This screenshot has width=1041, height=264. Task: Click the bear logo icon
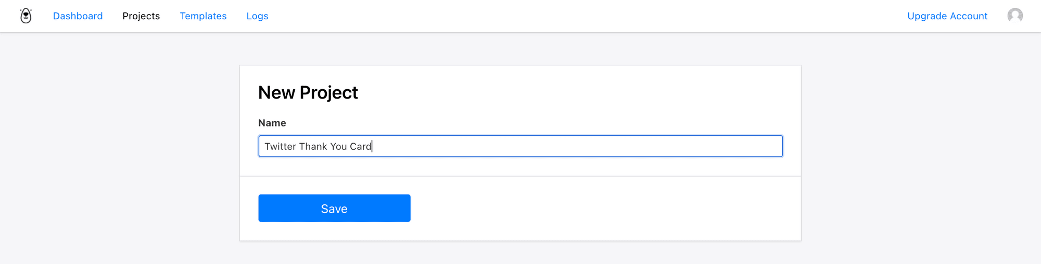pos(26,16)
